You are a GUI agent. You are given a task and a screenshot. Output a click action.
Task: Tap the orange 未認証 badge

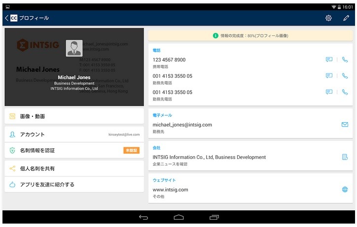pyautogui.click(x=131, y=150)
